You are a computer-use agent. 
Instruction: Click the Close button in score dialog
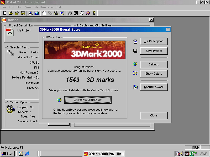pyautogui.click(x=154, y=115)
